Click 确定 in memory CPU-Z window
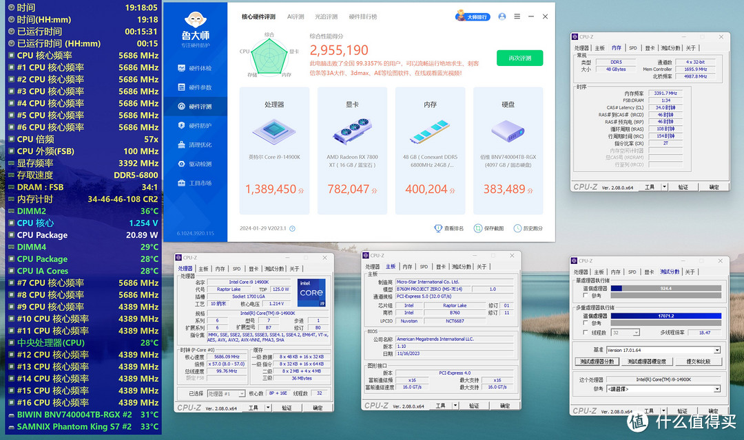 tap(714, 187)
